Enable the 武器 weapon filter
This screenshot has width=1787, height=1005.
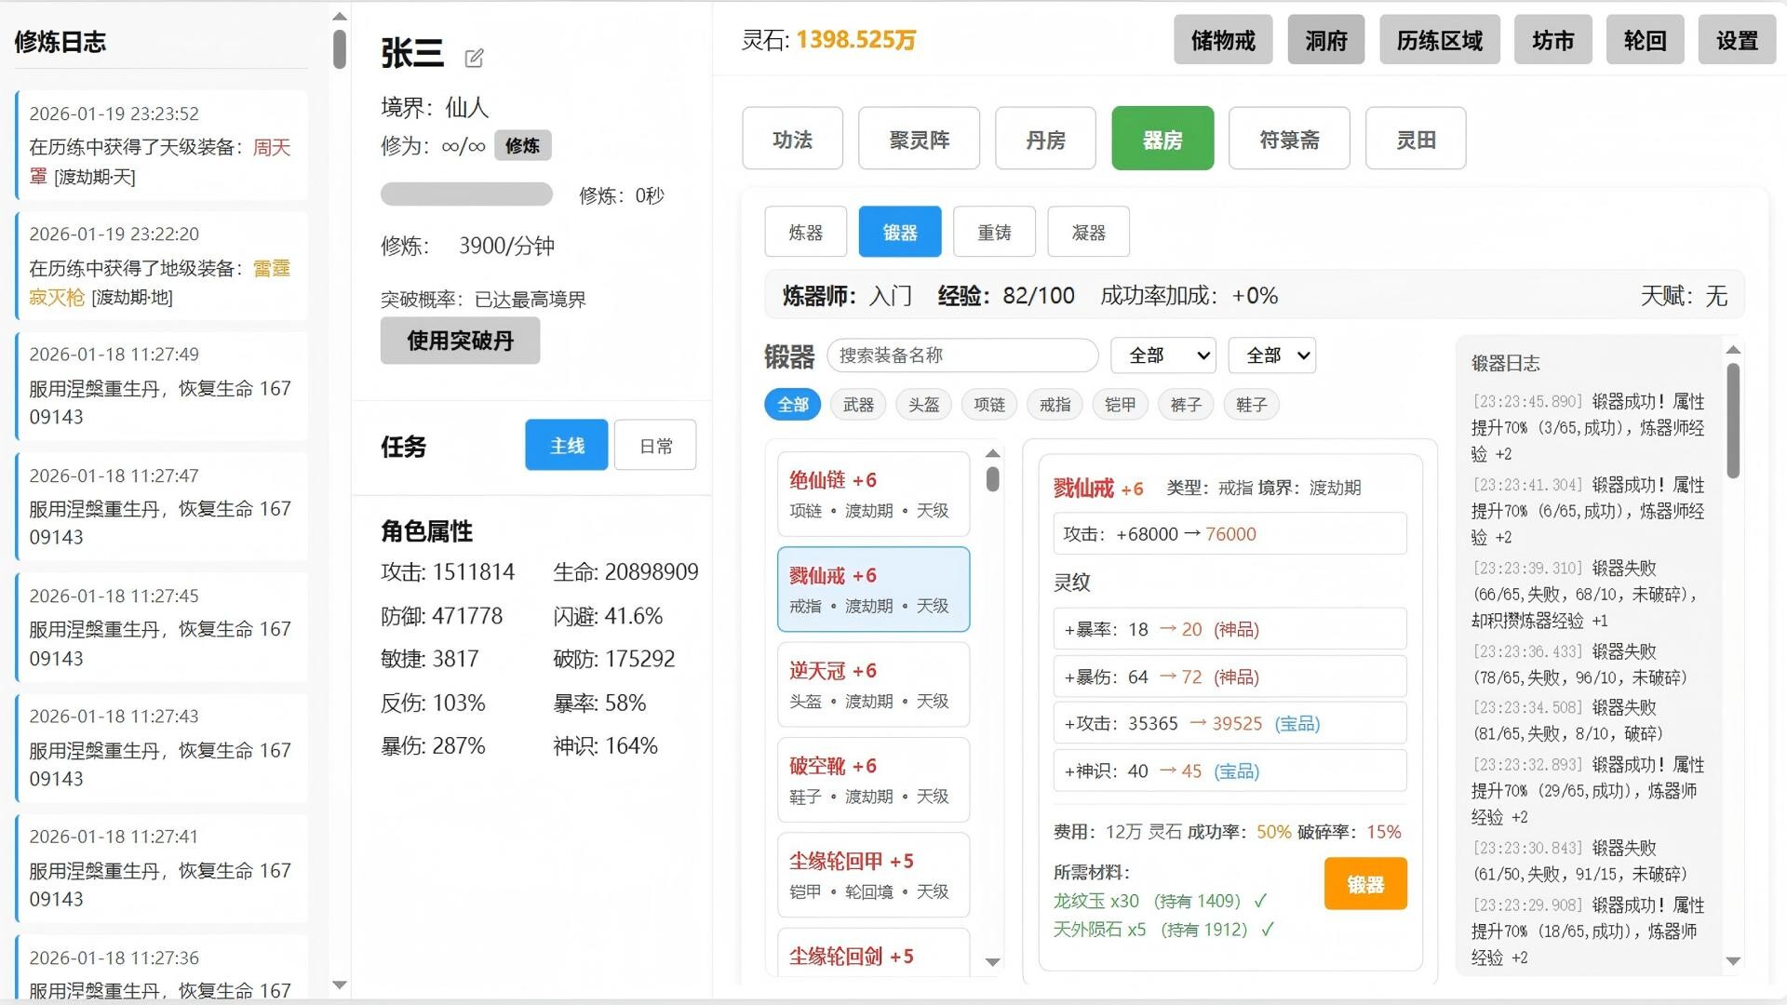click(x=857, y=404)
